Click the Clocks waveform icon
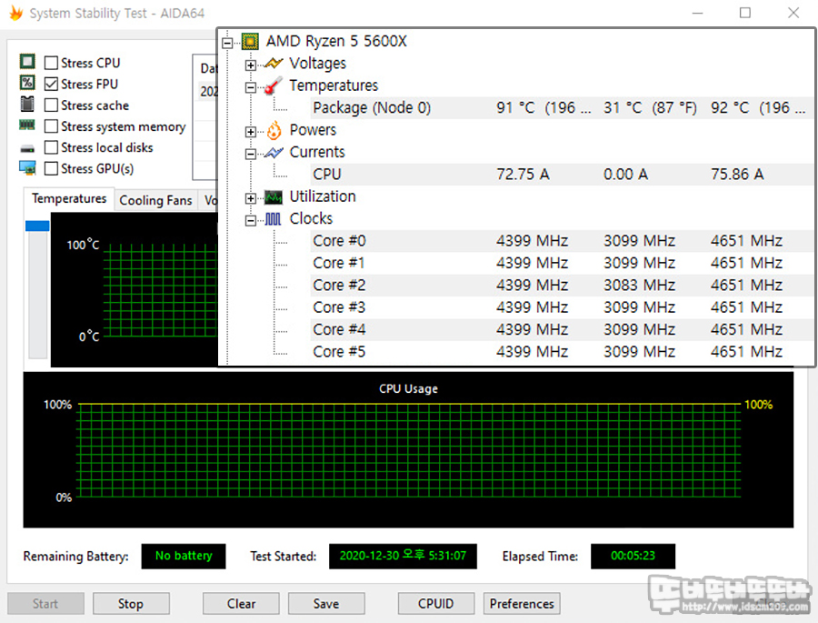 (273, 219)
